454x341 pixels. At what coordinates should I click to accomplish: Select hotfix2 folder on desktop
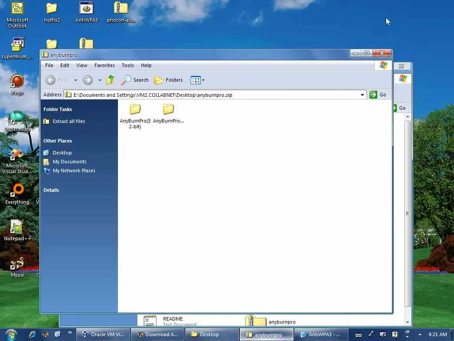[x=52, y=12]
